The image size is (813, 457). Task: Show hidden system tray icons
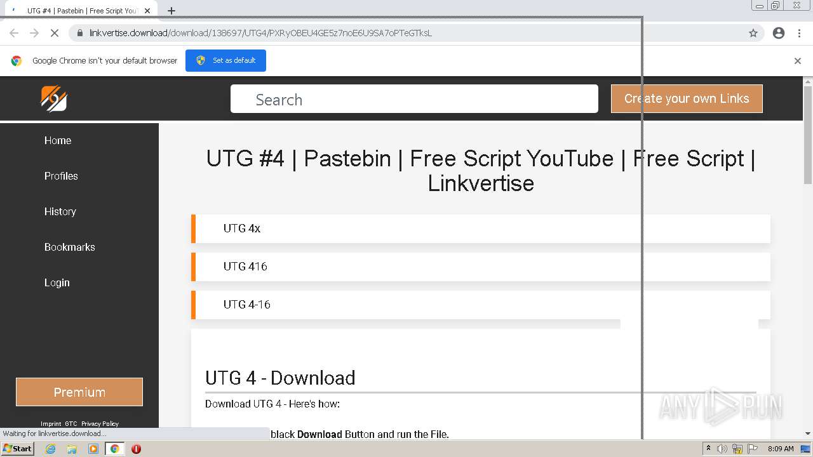pyautogui.click(x=708, y=449)
